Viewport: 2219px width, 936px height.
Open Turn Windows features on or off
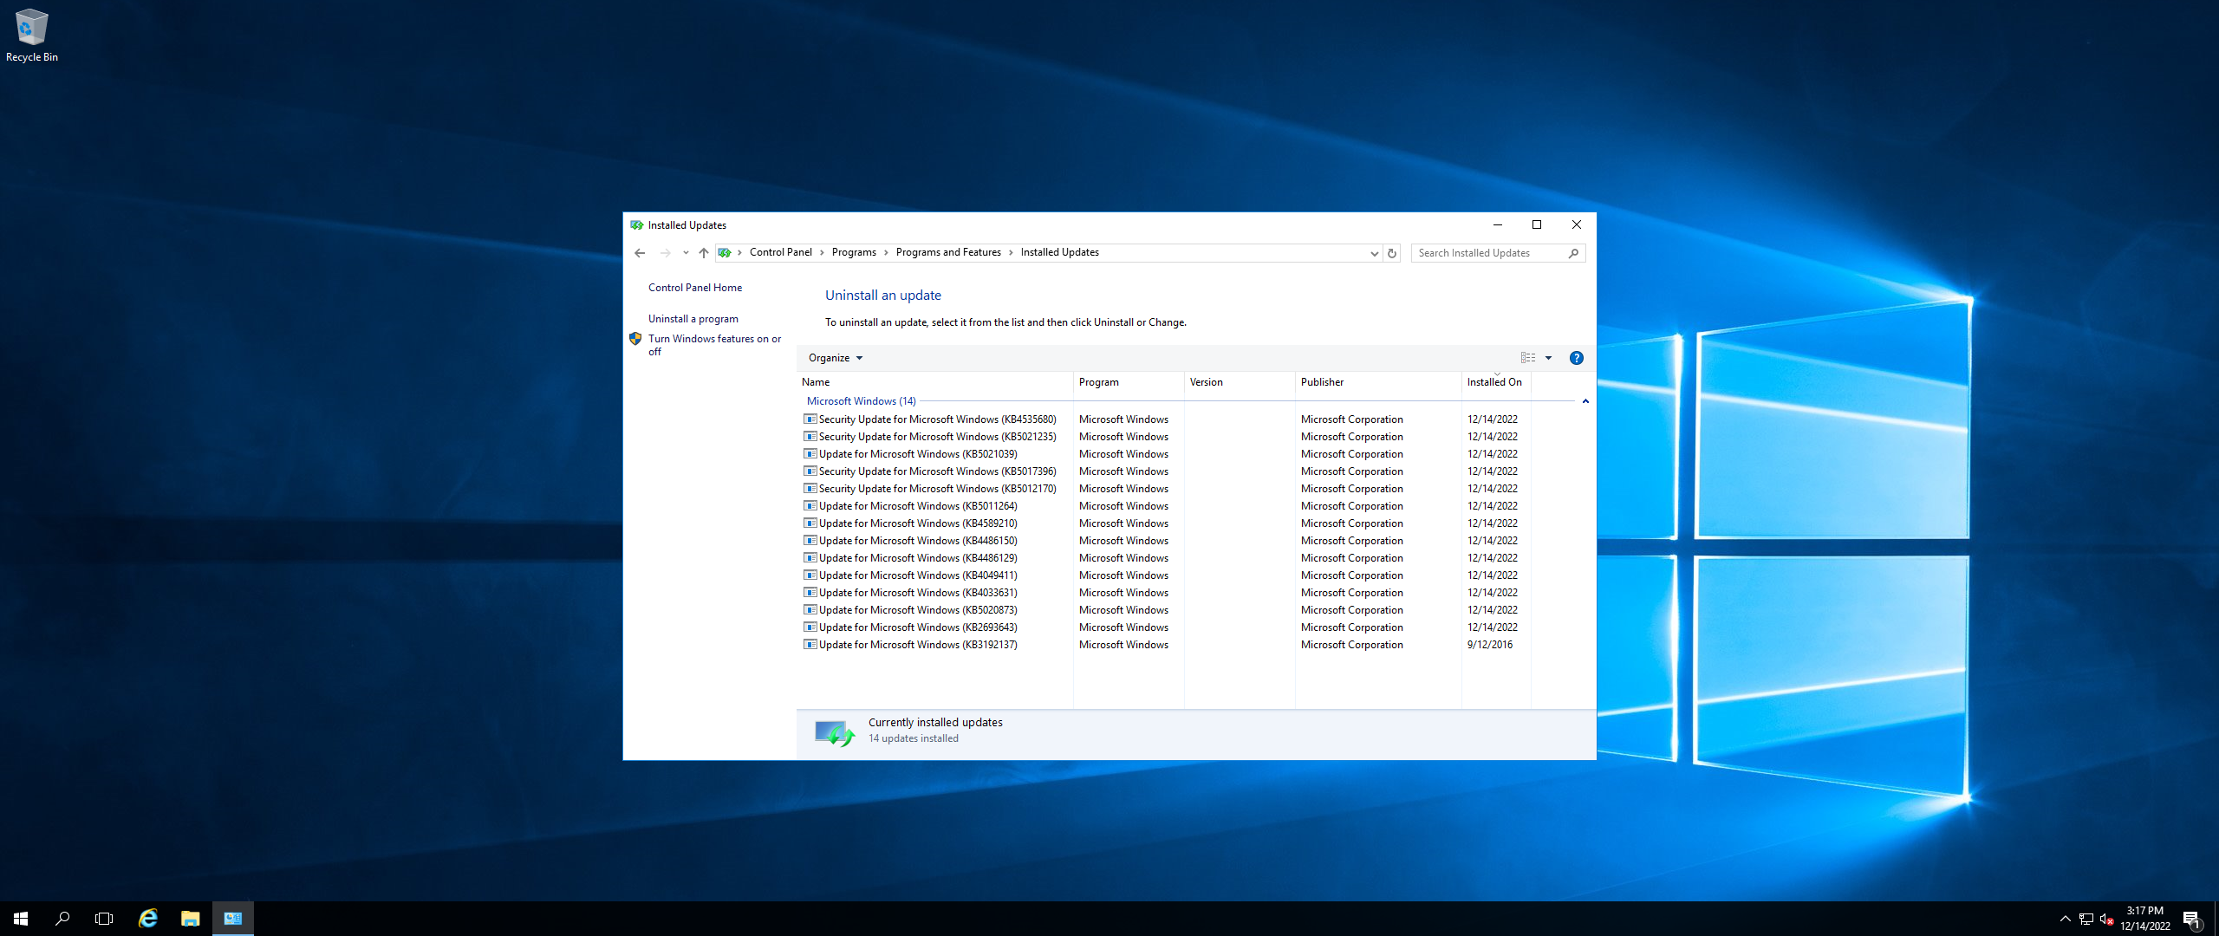pyautogui.click(x=714, y=345)
